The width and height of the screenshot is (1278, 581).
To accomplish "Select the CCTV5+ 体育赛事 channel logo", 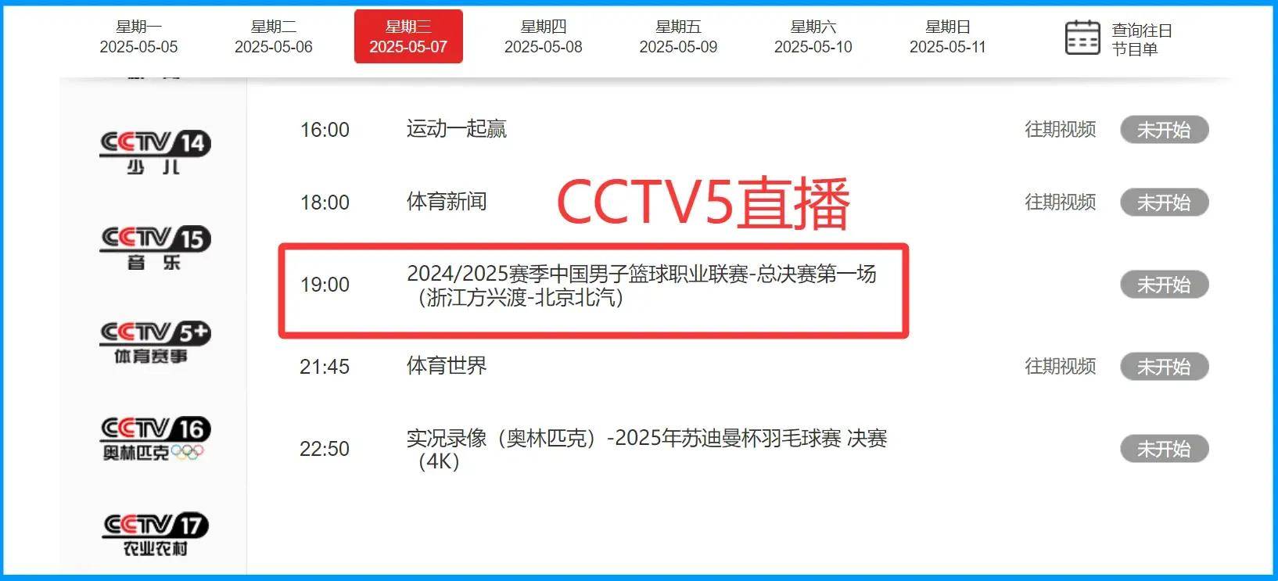I will tap(155, 343).
